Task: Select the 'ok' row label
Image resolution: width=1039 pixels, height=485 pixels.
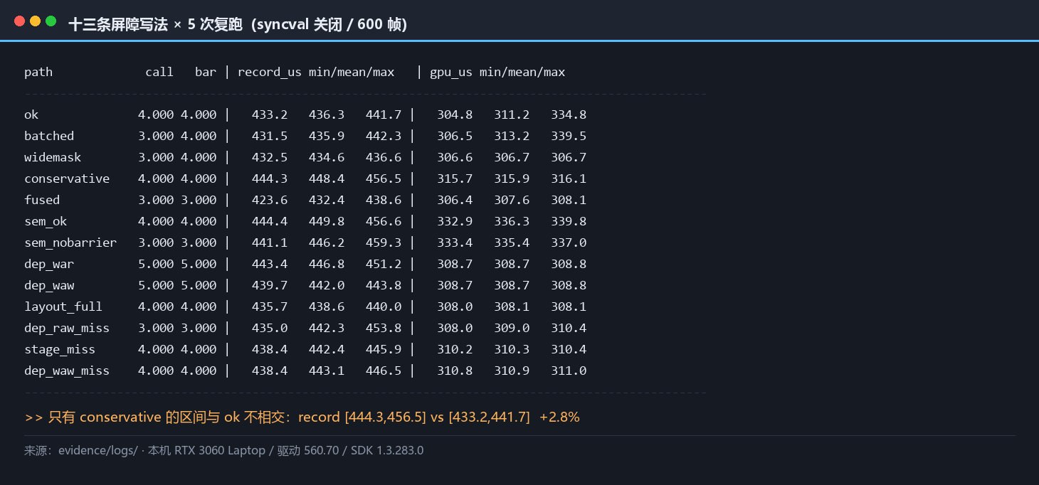Action: pos(31,114)
